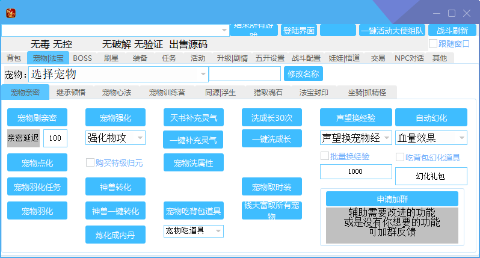Switch to the BOSS tab
The width and height of the screenshot is (480, 258).
pos(82,58)
